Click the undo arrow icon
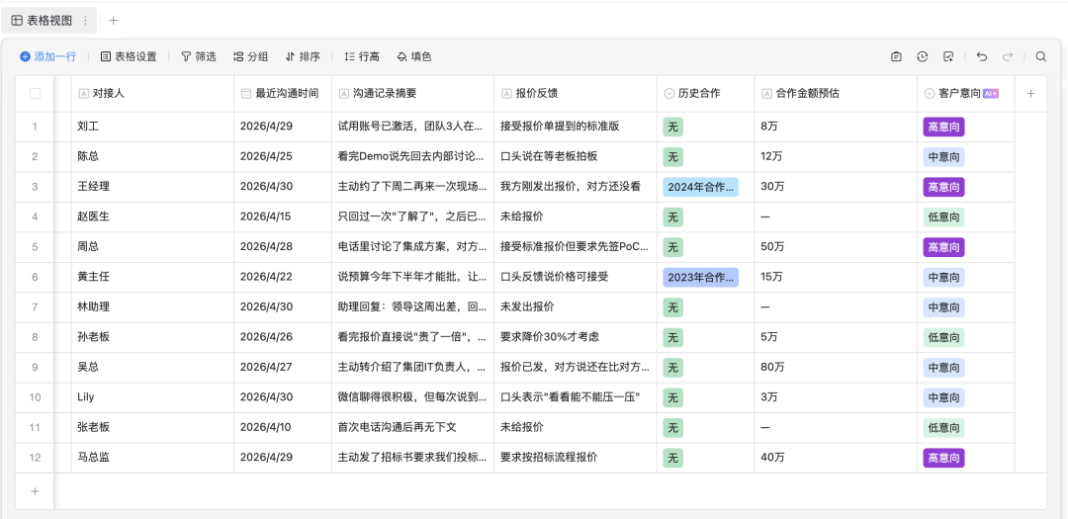The image size is (1068, 519). pyautogui.click(x=982, y=57)
